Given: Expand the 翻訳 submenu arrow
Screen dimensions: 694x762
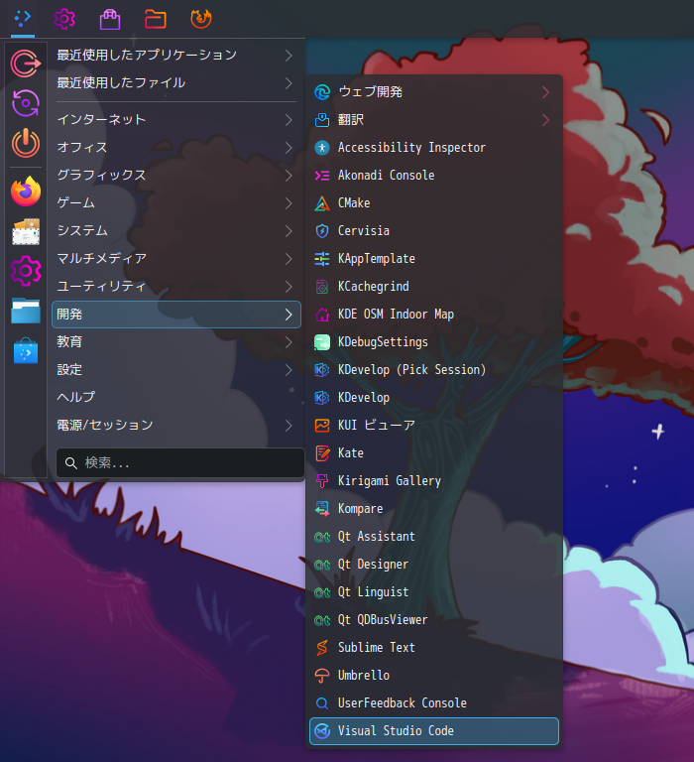Looking at the screenshot, I should [546, 120].
